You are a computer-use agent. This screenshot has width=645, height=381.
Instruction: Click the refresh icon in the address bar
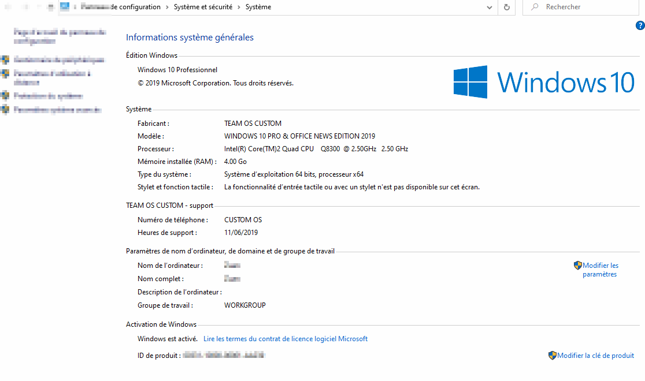(506, 7)
